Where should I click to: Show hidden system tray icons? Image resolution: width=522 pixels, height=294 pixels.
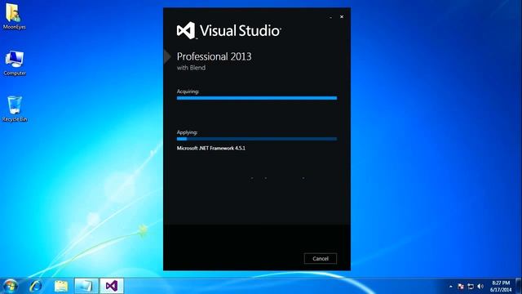tap(451, 287)
